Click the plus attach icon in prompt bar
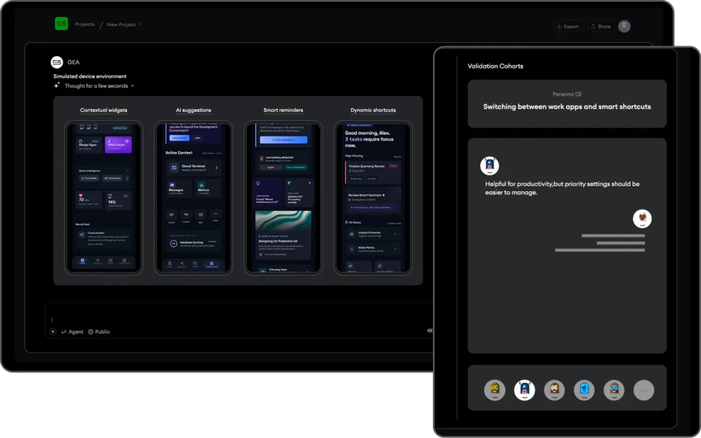 point(53,332)
